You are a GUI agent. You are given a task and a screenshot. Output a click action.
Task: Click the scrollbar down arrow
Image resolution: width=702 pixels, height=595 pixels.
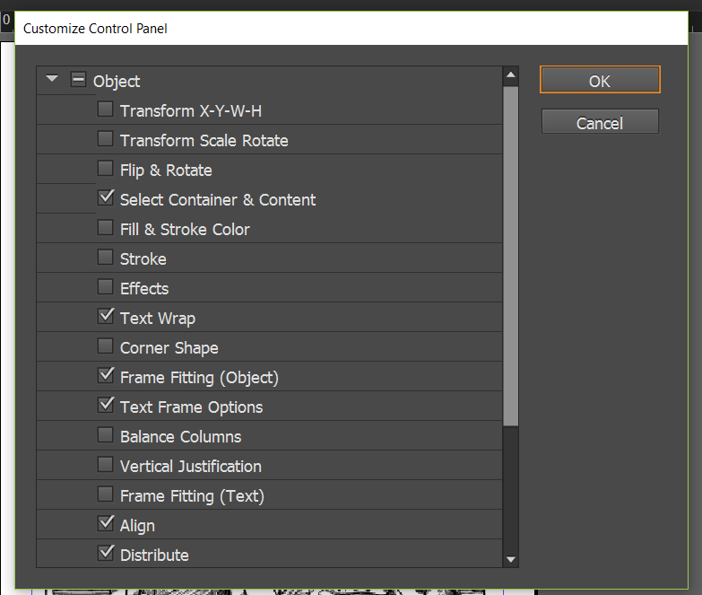tap(511, 559)
